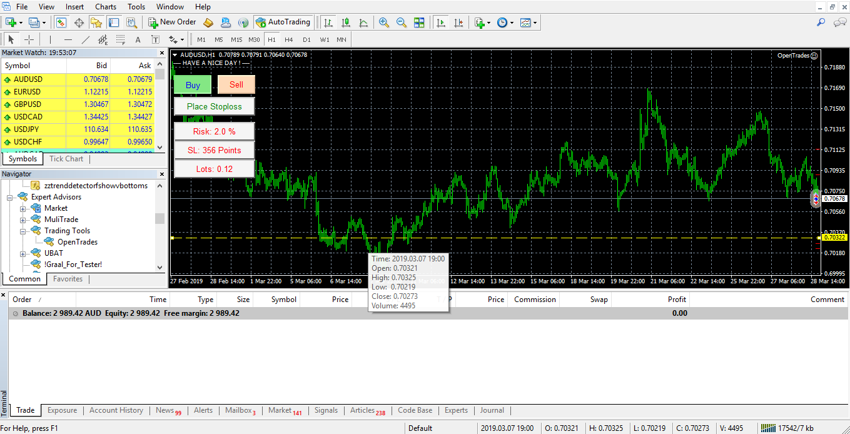The height and width of the screenshot is (434, 850).
Task: Switch to M1 timeframe
Action: click(x=201, y=39)
